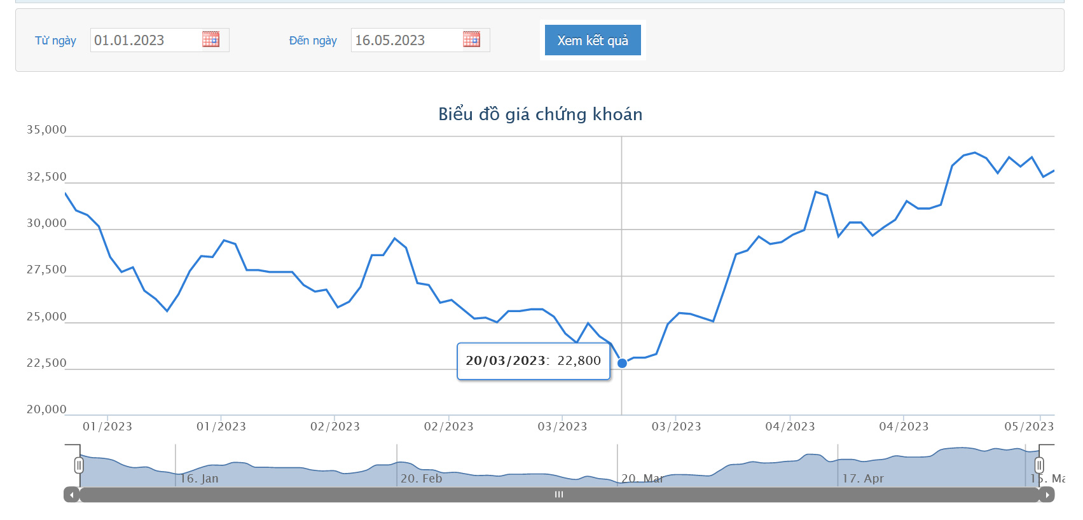Click the 17. Apr label in navigator
Viewport: 1083px width, 520px height.
(x=863, y=478)
